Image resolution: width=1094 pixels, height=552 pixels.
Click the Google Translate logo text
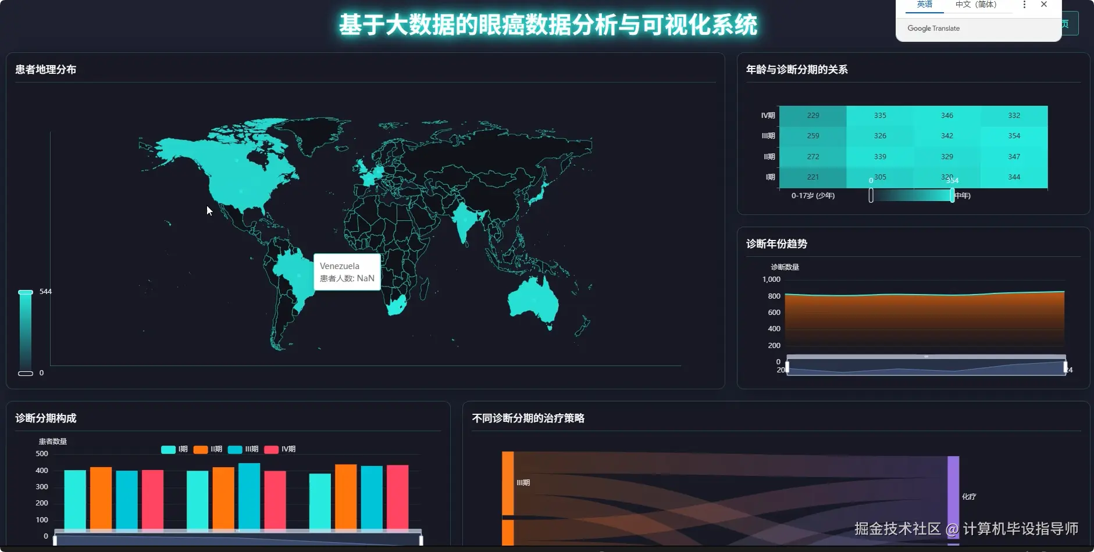point(933,28)
